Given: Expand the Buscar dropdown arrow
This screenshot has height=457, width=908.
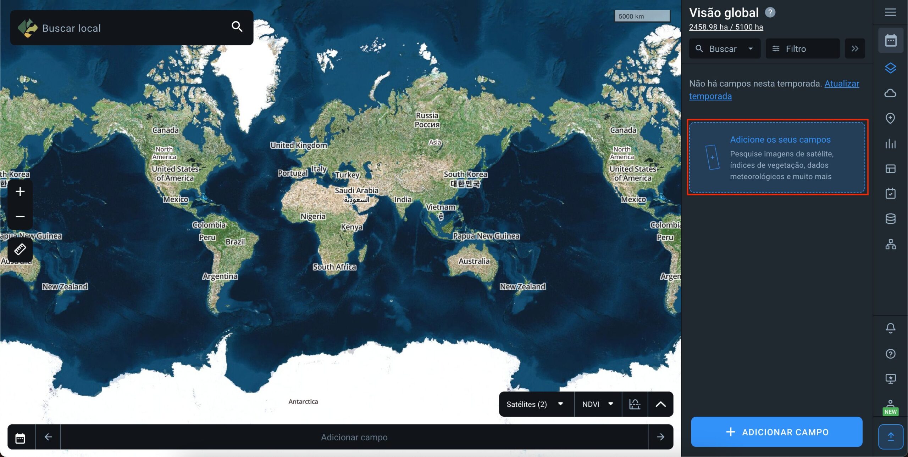Looking at the screenshot, I should point(751,48).
